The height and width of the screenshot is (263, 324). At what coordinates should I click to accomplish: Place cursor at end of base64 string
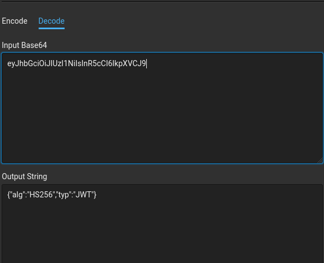146,63
